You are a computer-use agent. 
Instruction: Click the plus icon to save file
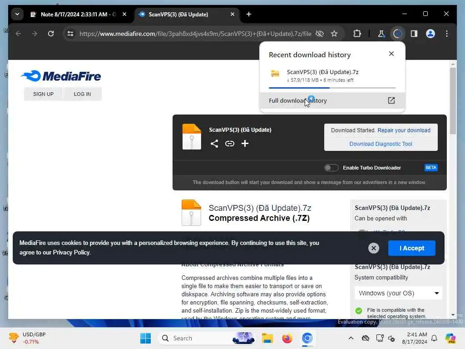[x=245, y=144]
